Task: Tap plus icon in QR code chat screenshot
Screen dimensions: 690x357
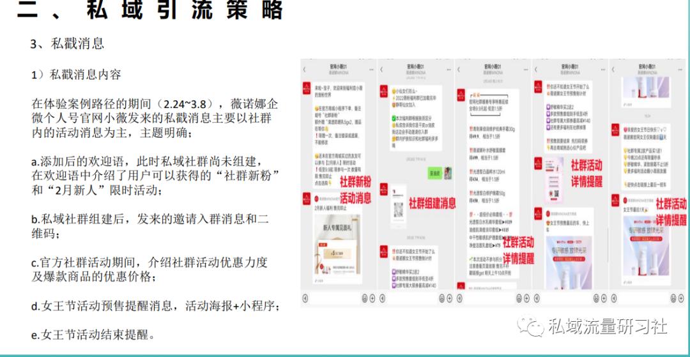Action: point(449,298)
